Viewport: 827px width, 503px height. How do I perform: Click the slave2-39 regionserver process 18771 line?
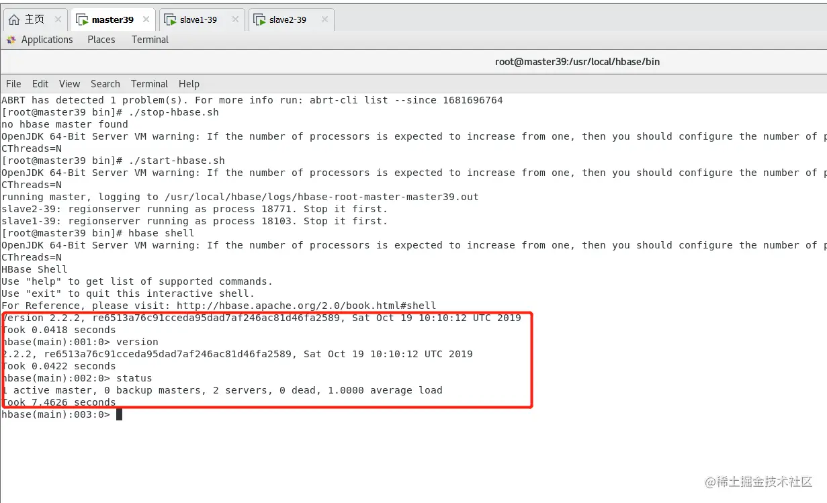click(x=195, y=209)
